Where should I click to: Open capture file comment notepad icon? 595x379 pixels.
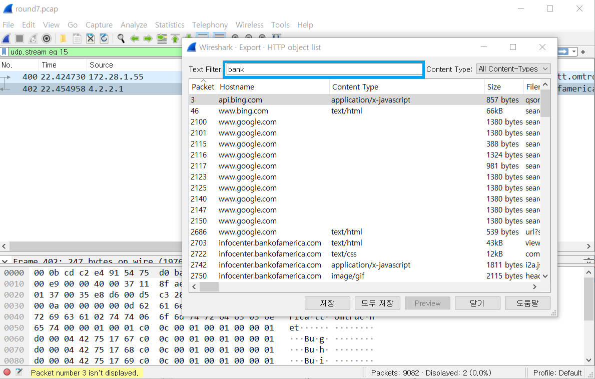pyautogui.click(x=19, y=372)
